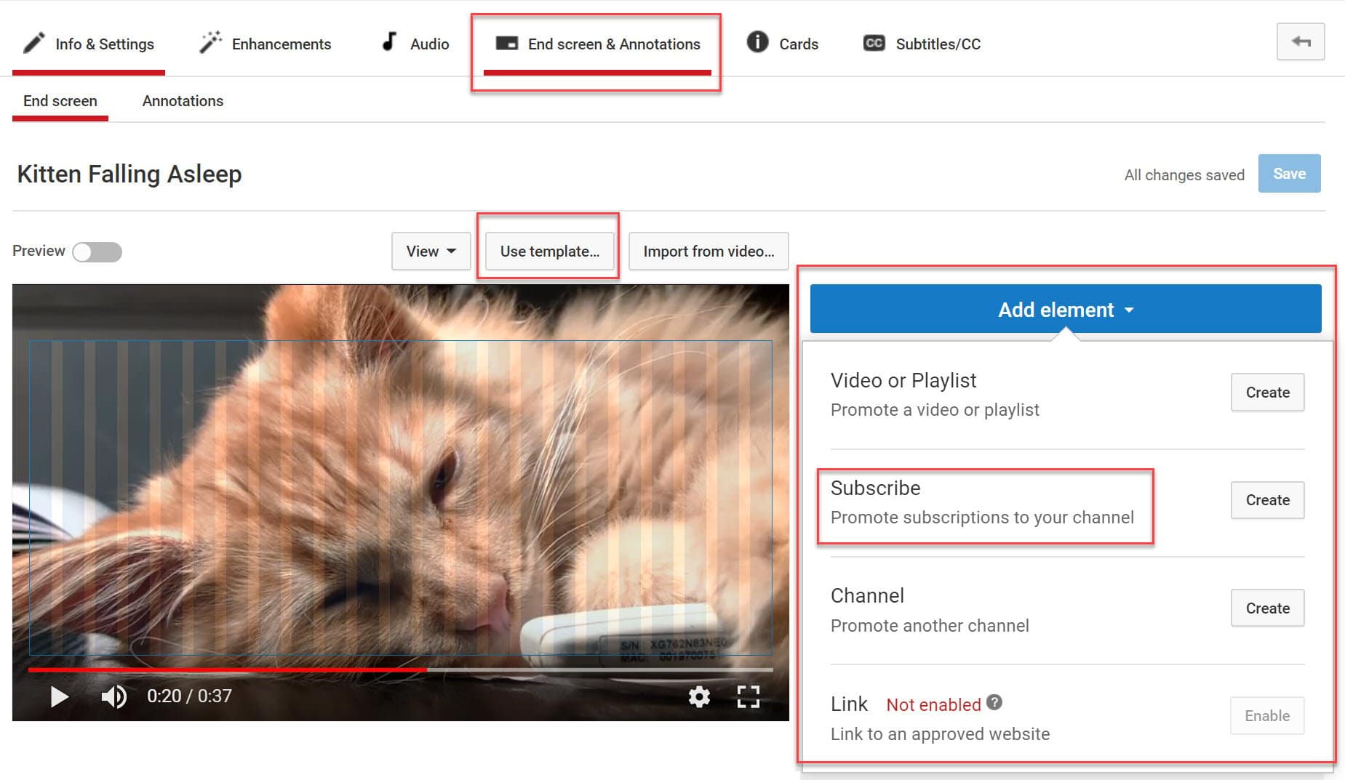
Task: Mute the video with the volume icon
Action: [113, 696]
